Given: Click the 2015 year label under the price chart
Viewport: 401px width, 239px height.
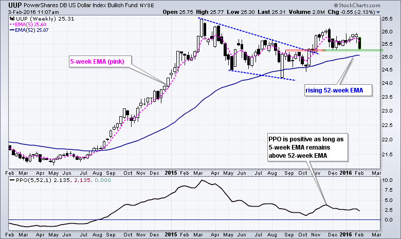Looking at the screenshot, I should pyautogui.click(x=171, y=173).
